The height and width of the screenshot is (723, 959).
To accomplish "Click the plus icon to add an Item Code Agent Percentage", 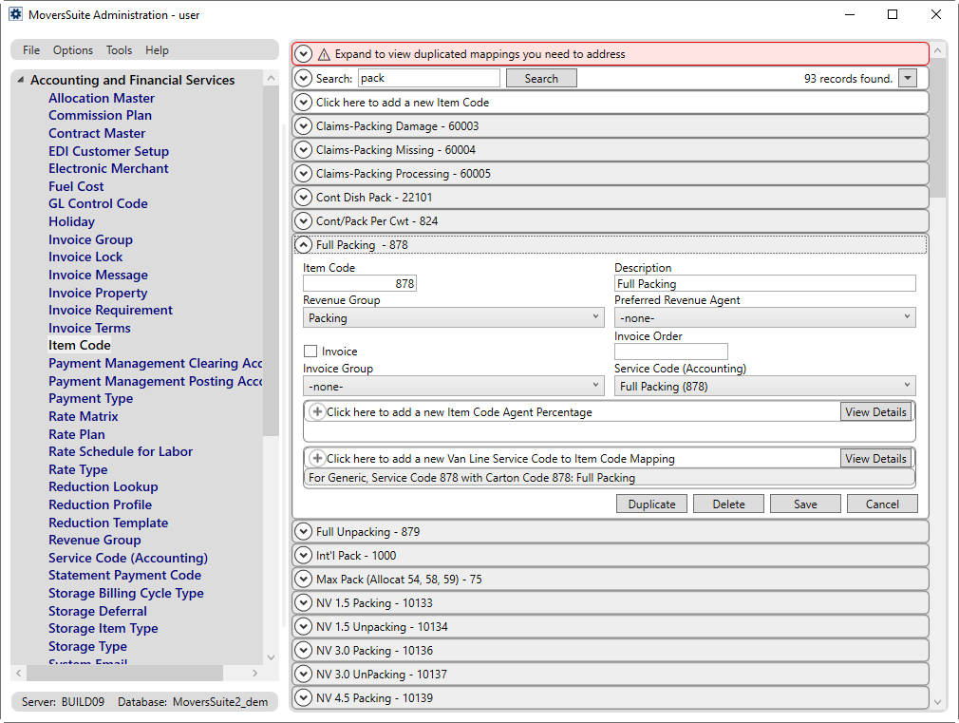I will point(317,410).
